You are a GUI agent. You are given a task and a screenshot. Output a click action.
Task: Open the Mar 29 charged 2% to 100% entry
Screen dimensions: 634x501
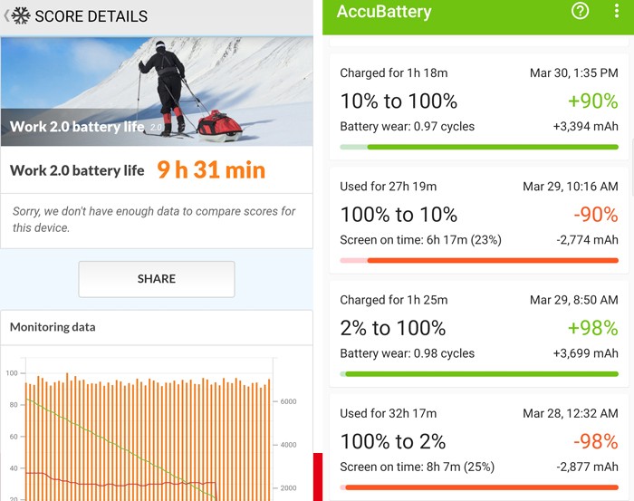pyautogui.click(x=479, y=334)
